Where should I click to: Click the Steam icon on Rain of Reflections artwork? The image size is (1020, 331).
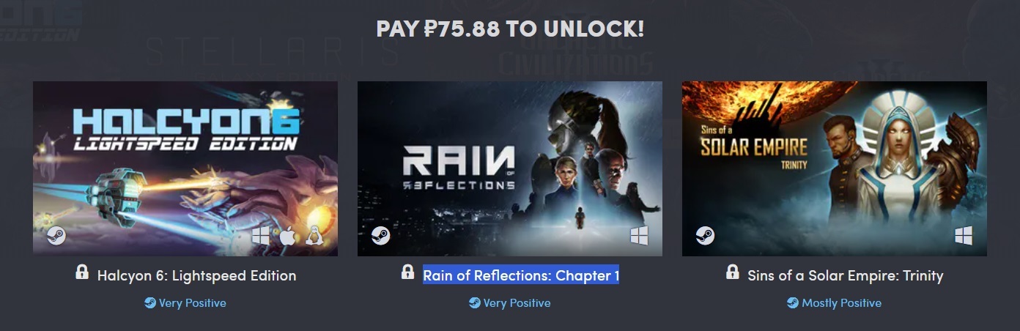pyautogui.click(x=380, y=236)
